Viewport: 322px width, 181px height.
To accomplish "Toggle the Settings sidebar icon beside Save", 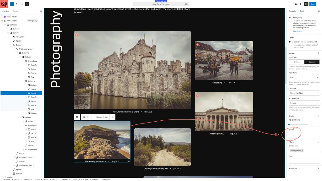I will (306, 4).
